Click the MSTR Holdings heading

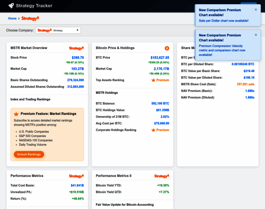107,93
